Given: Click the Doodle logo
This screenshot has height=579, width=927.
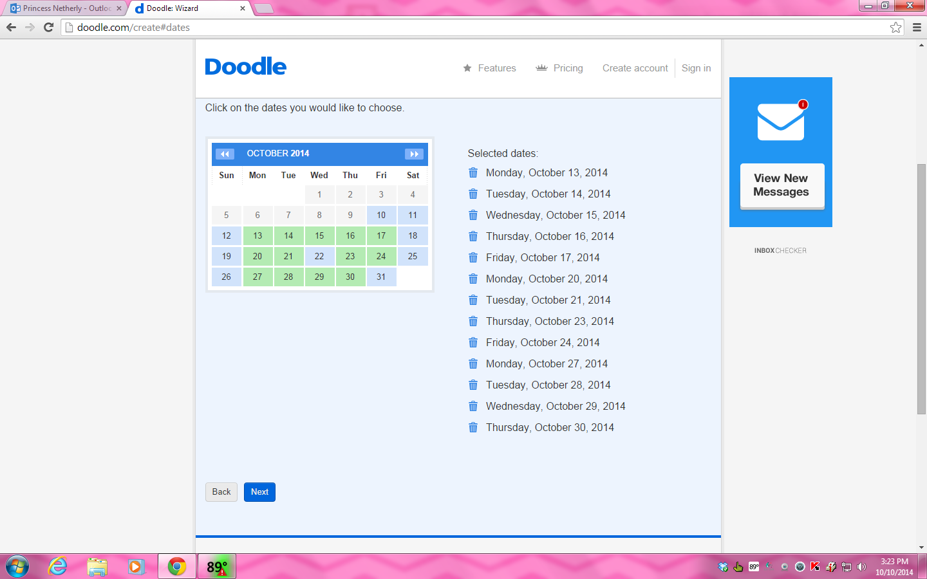Looking at the screenshot, I should (245, 67).
